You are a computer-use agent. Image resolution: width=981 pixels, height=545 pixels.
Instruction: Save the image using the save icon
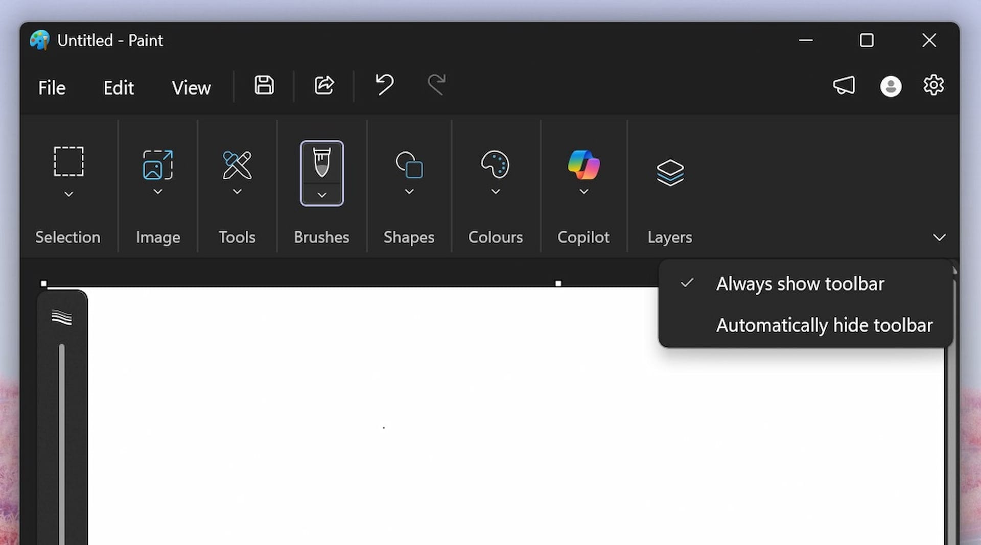(x=264, y=85)
